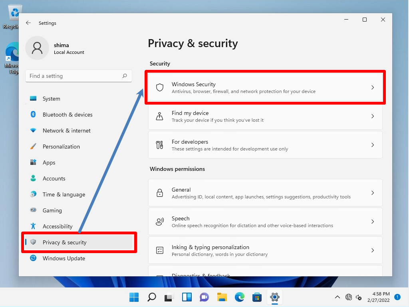The height and width of the screenshot is (307, 409).
Task: Open File Explorer from taskbar
Action: coord(222,297)
